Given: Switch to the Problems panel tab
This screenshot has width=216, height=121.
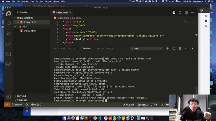Looking at the screenshot, I should point(59,48).
